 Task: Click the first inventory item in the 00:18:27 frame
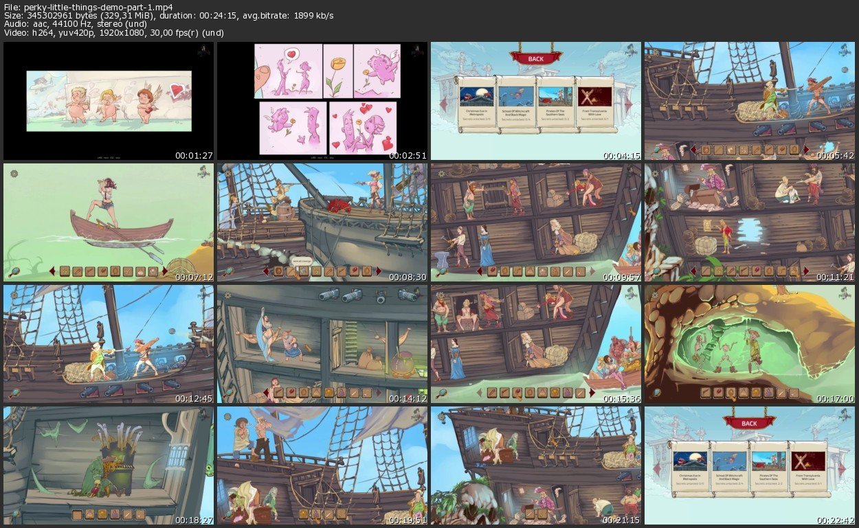click(77, 514)
